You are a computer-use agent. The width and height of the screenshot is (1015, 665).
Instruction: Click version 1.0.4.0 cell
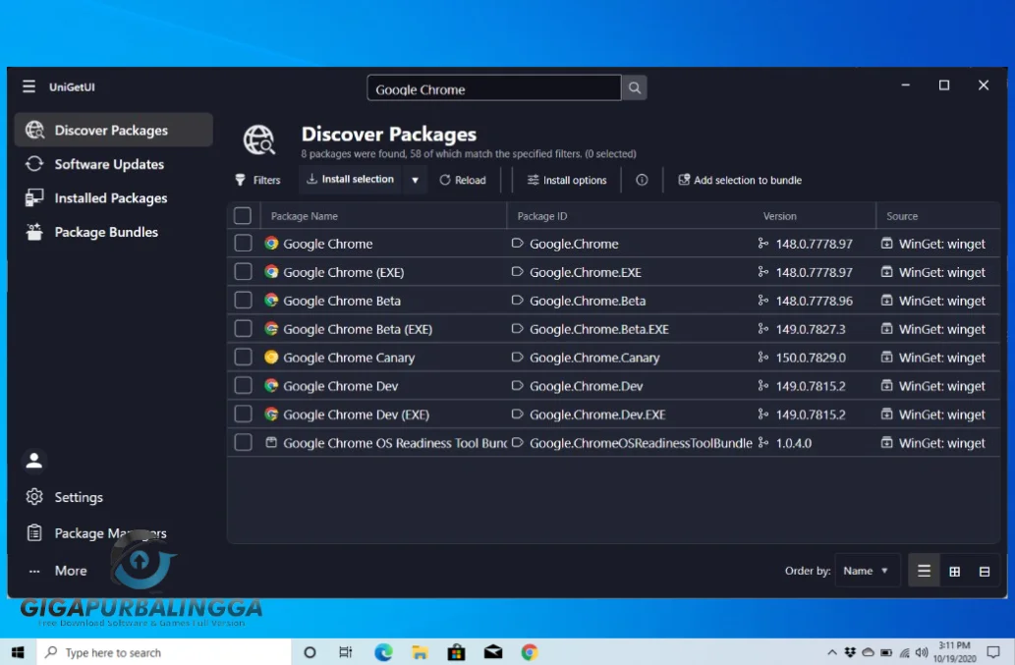[794, 443]
